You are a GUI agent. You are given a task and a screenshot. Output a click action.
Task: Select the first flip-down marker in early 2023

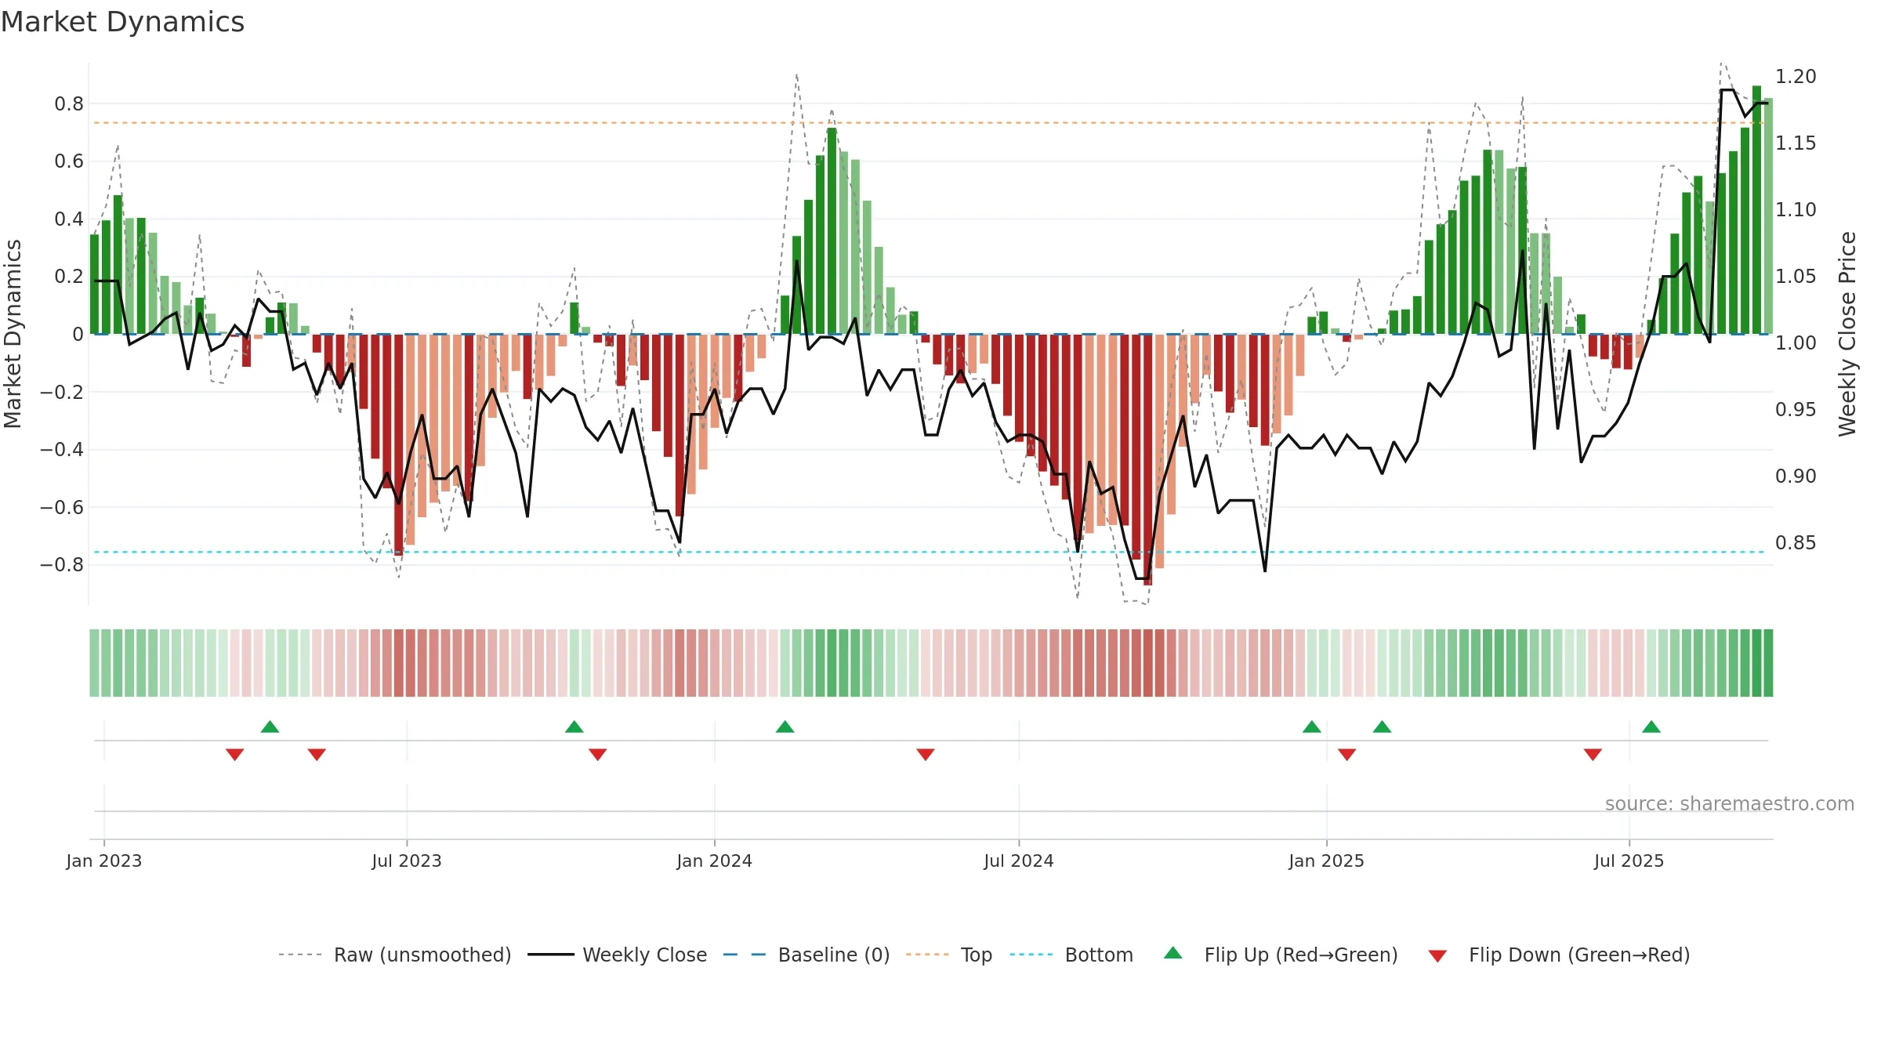tap(234, 755)
